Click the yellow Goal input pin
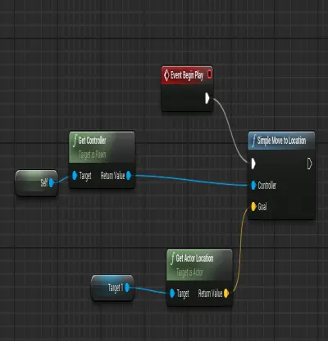Viewport: 328px width, 341px height. point(253,206)
